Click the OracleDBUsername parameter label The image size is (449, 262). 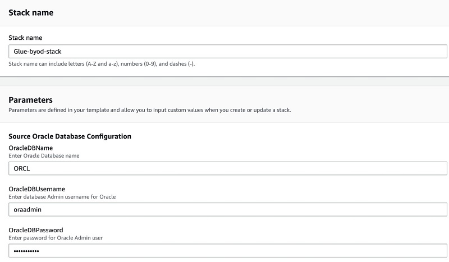(x=36, y=189)
